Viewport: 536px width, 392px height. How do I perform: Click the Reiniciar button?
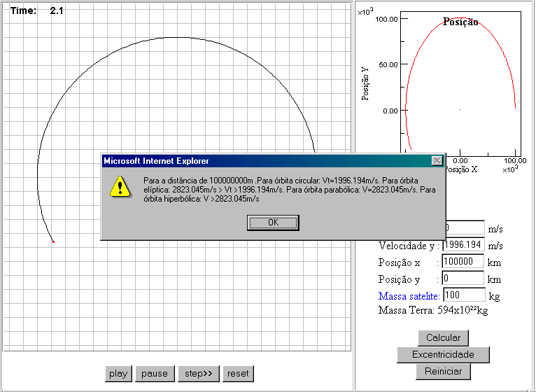(x=443, y=372)
